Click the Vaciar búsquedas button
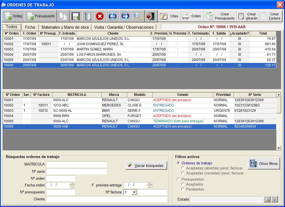The height and width of the screenshot is (207, 285). click(x=146, y=165)
